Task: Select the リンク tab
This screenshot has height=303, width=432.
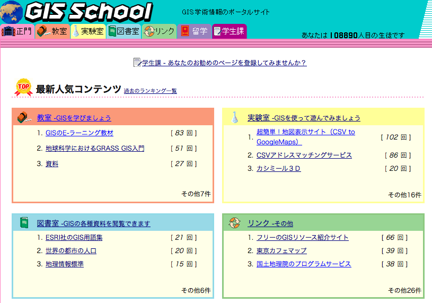Action: click(x=159, y=31)
